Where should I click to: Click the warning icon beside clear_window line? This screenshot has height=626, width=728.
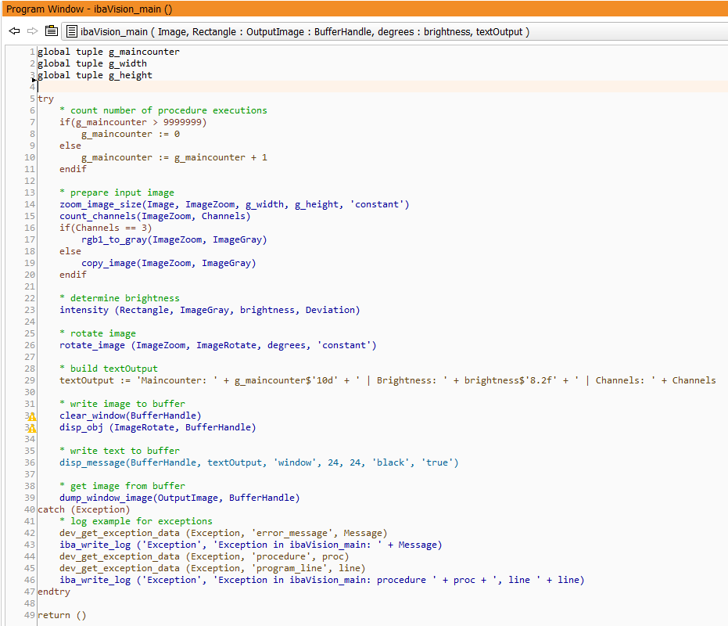(32, 416)
